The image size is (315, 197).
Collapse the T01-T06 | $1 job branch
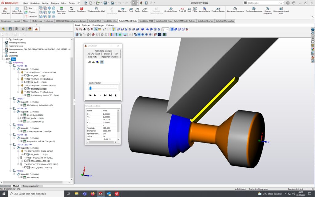click(10, 66)
